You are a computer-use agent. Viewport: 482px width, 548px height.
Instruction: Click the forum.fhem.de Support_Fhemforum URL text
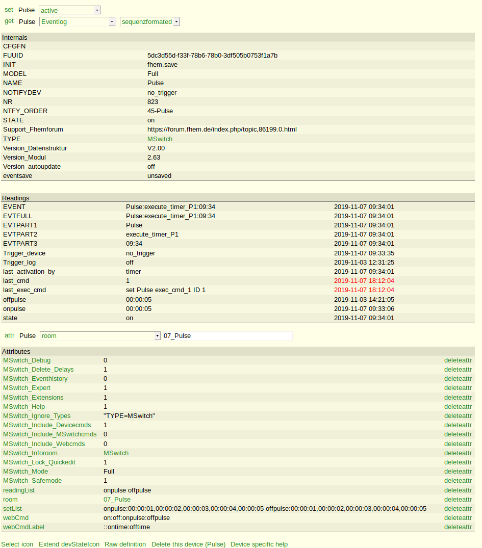tap(222, 129)
